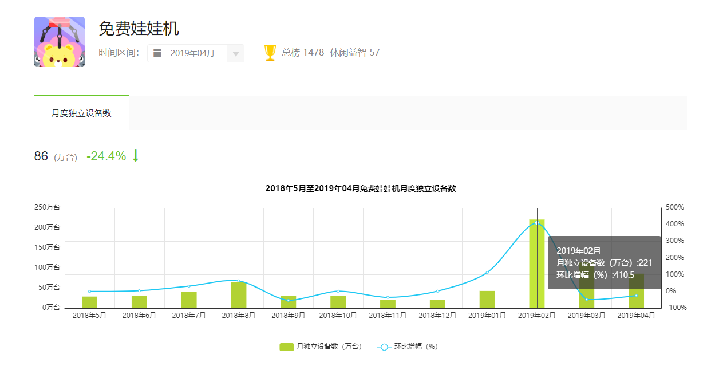
Task: Click the green downward arrow indicator
Action: 136,156
